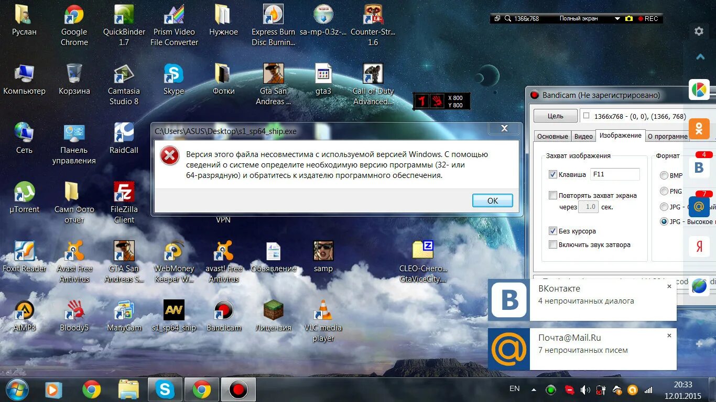Click the F11 hotkey input field
Image resolution: width=716 pixels, height=402 pixels.
point(614,174)
